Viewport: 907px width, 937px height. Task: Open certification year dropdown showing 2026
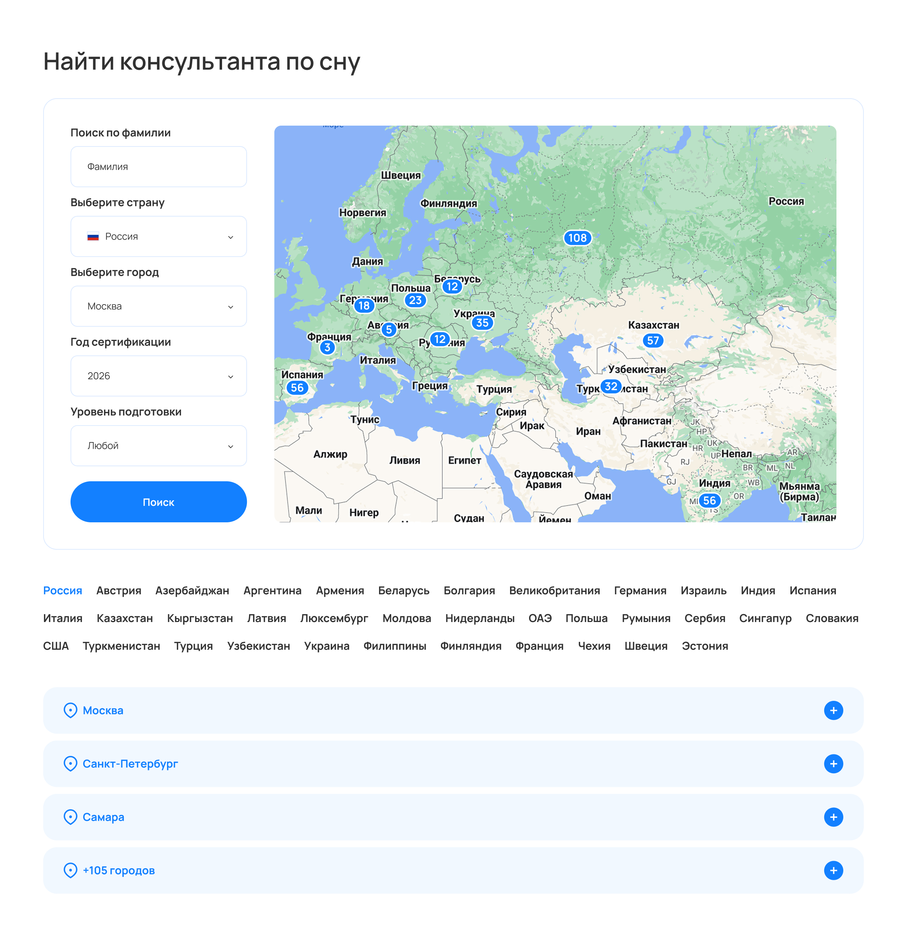point(158,376)
